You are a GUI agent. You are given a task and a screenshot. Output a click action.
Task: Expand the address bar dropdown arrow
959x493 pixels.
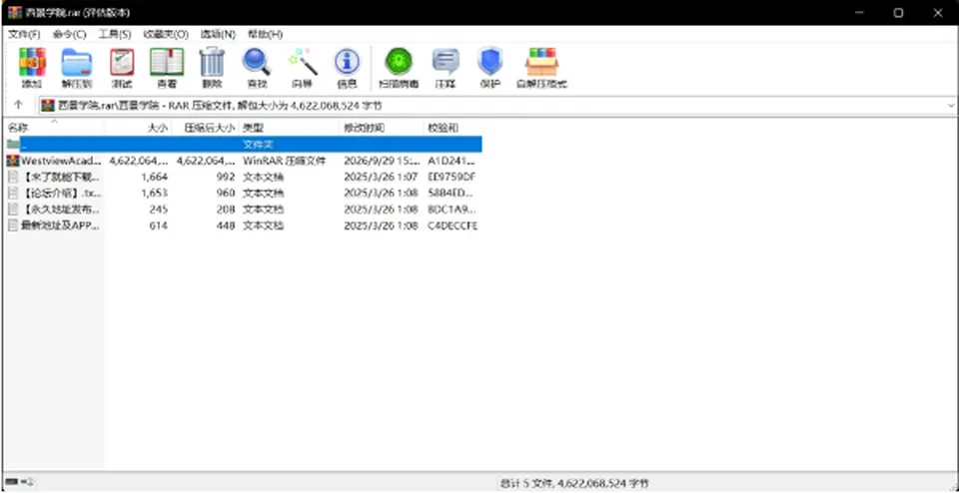[951, 106]
